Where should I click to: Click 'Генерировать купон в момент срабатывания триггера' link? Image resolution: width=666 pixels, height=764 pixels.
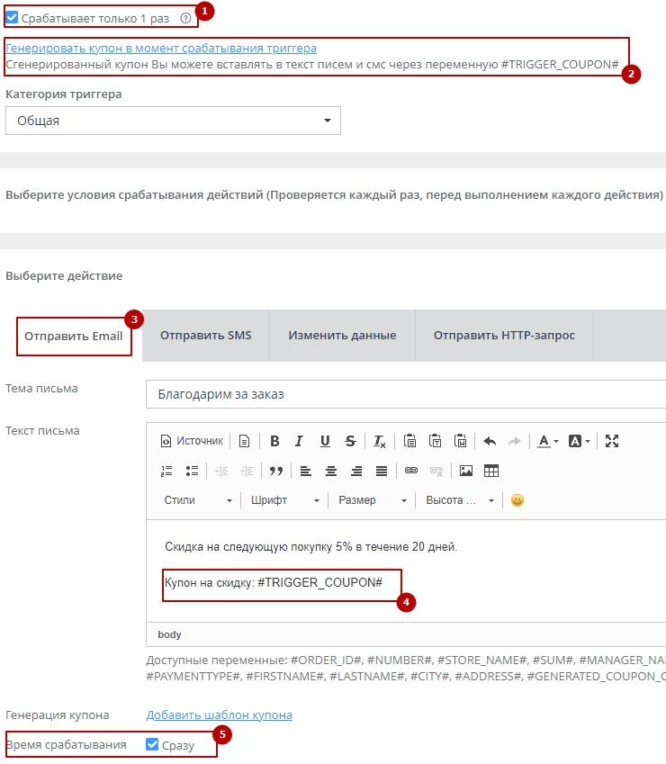pos(161,49)
